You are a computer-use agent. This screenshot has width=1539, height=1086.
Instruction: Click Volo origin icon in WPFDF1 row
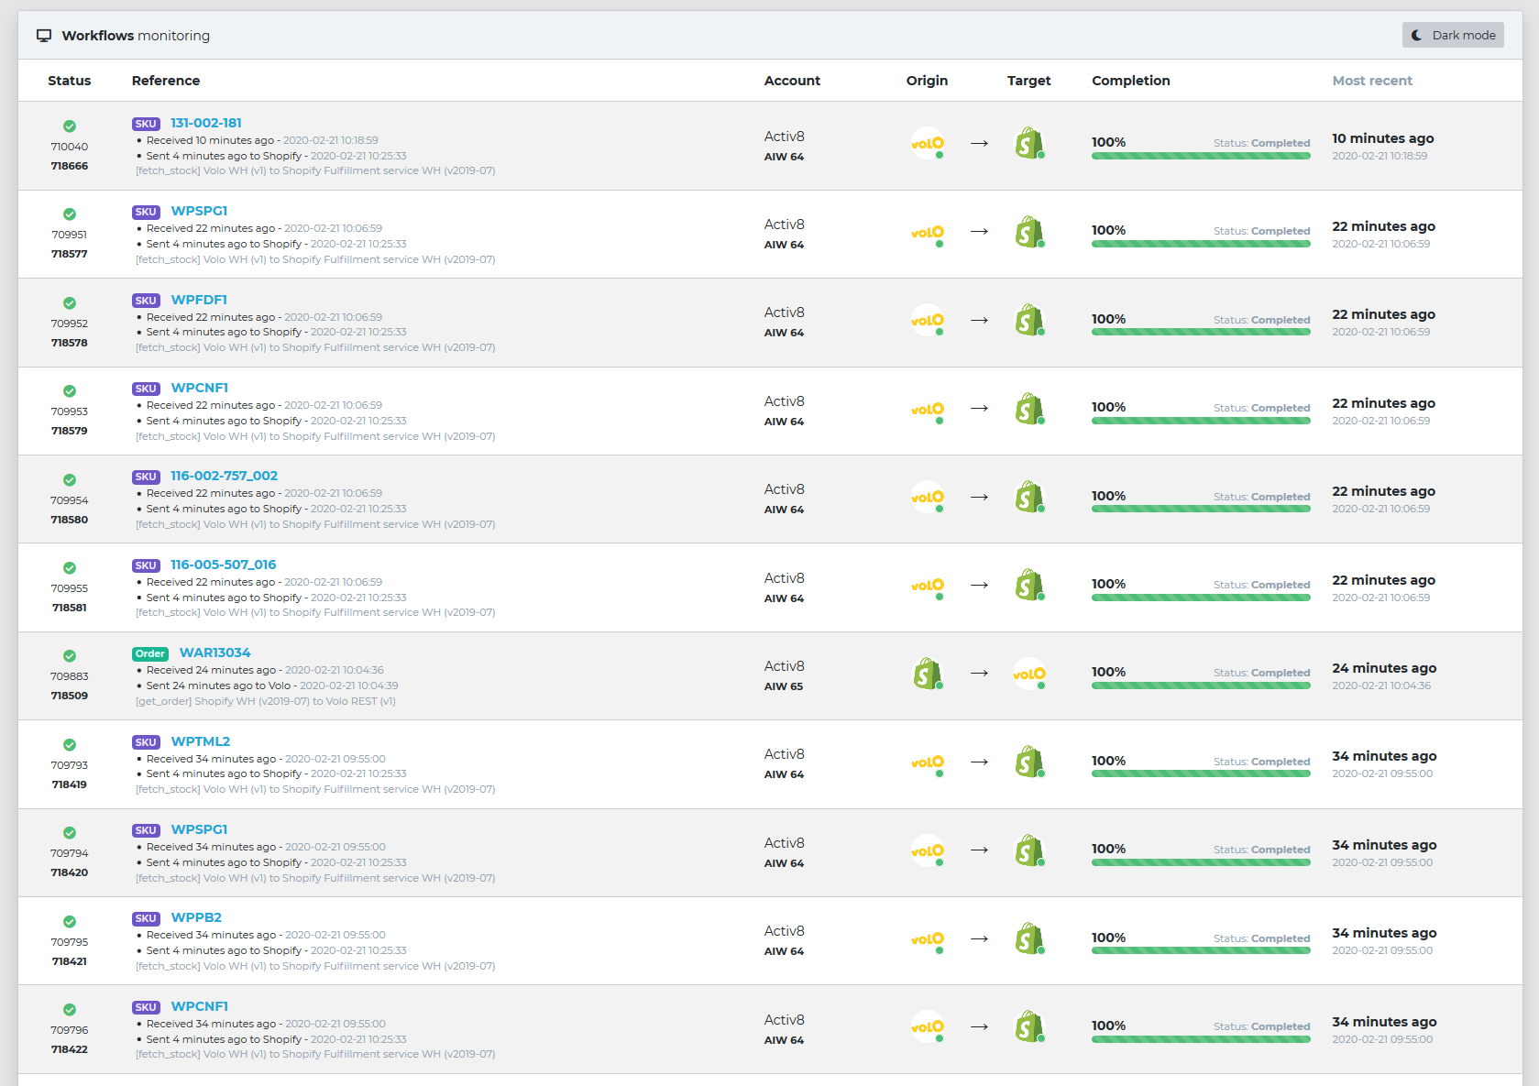click(x=928, y=320)
